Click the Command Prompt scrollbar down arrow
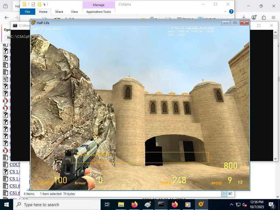This screenshot has height=210, width=280. (x=275, y=159)
